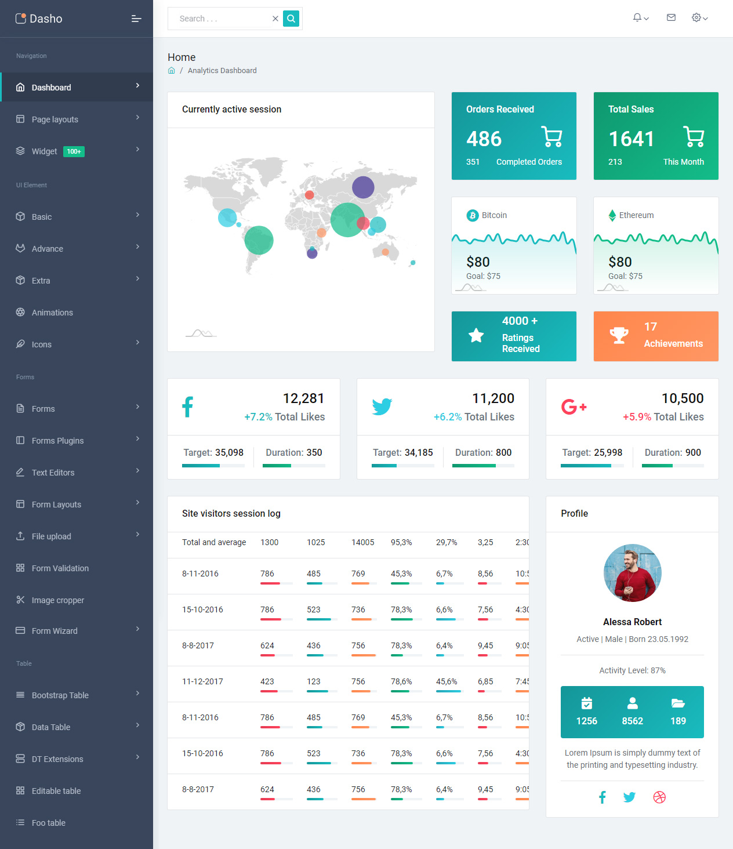Click the user icon above 8562
This screenshot has height=849, width=733.
633,703
